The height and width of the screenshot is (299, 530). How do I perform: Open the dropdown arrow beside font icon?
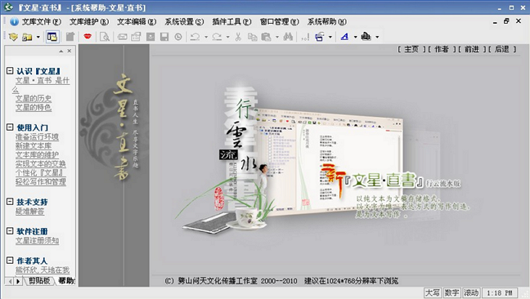pos(355,37)
